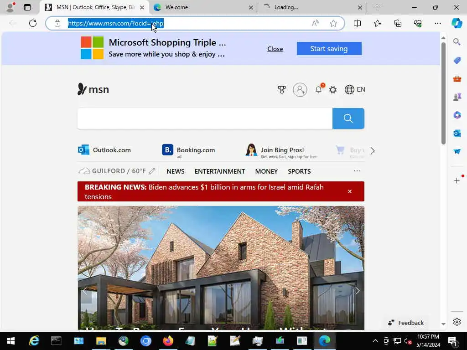Open sidebar Search icon
The width and height of the screenshot is (467, 350).
[457, 42]
